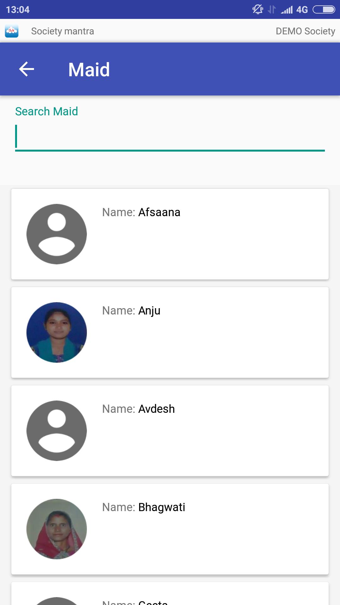Viewport: 340px width, 605px height.
Task: Tap the battery icon in status bar
Action: (324, 10)
